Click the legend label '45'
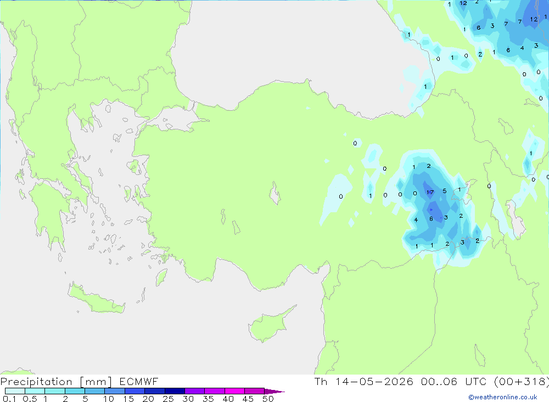Image resolution: width=549 pixels, height=402 pixels. pos(248,399)
